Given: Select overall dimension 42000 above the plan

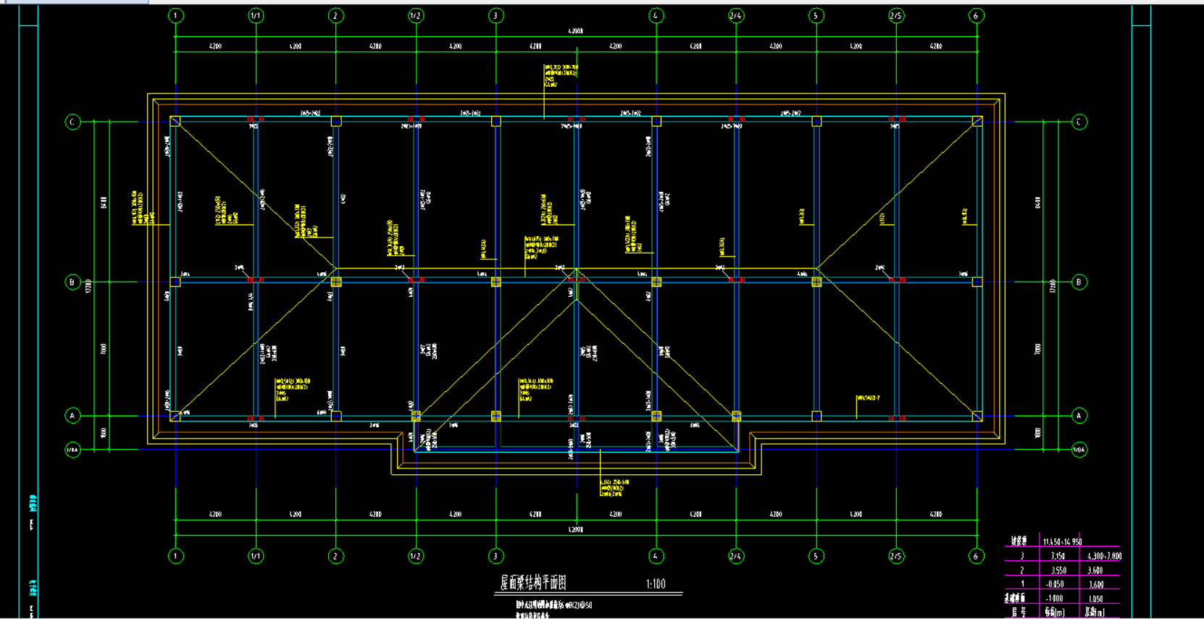Looking at the screenshot, I should (x=575, y=31).
